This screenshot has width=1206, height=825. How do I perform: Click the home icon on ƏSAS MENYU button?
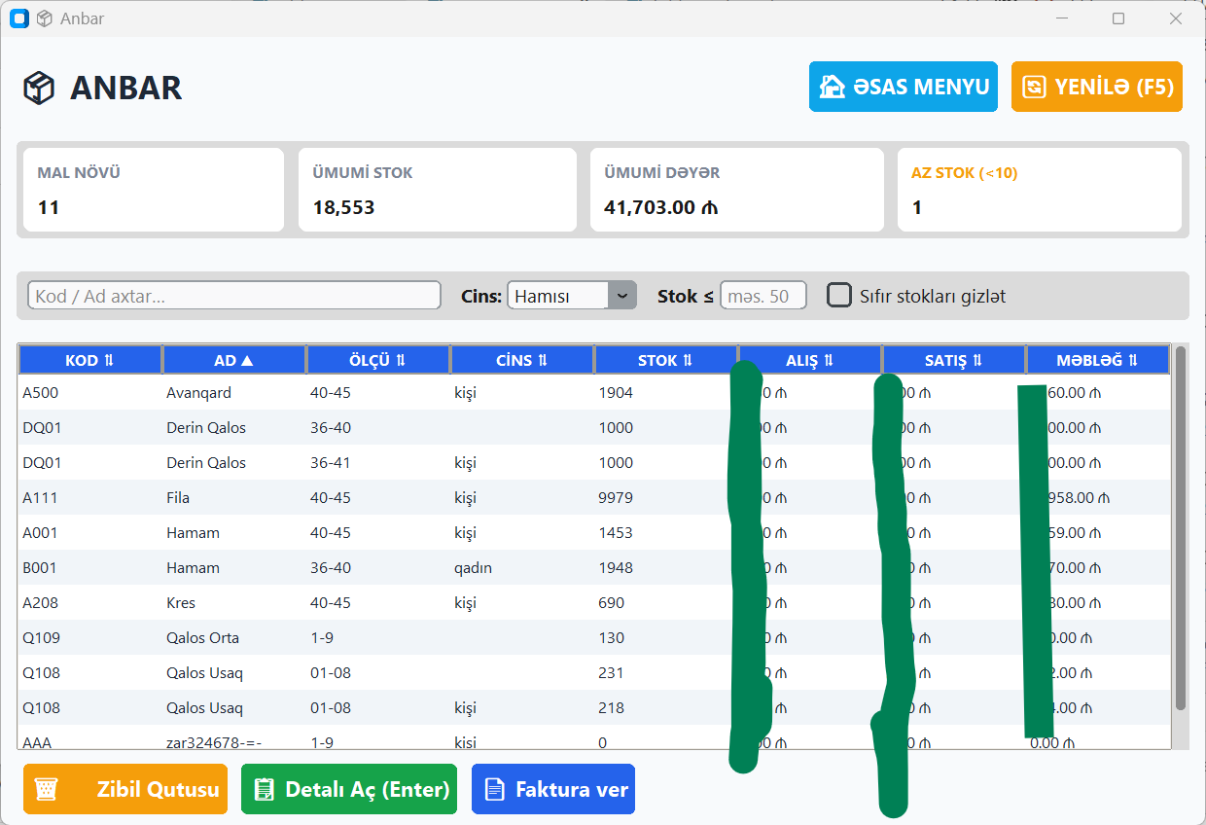tap(833, 87)
